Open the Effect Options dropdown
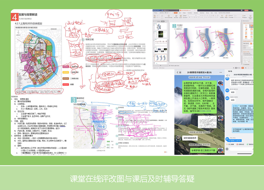The height and width of the screenshot is (190, 264). pos(251,43)
